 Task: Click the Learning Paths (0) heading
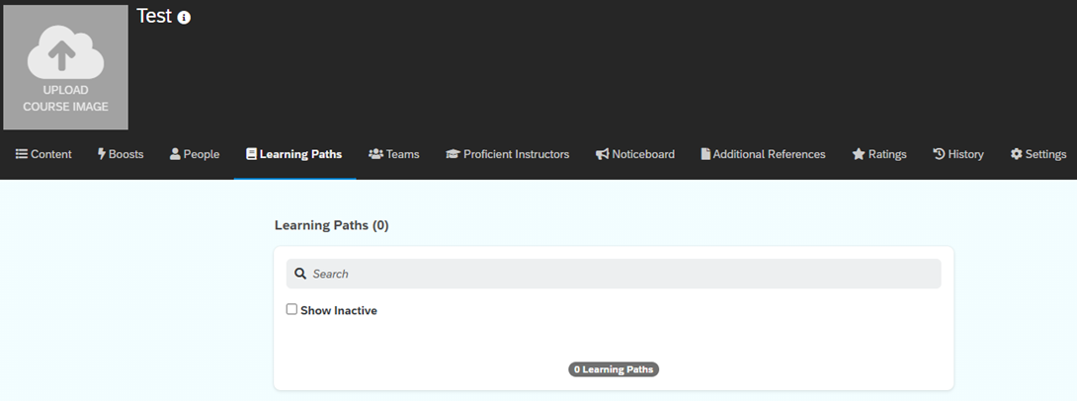click(332, 225)
